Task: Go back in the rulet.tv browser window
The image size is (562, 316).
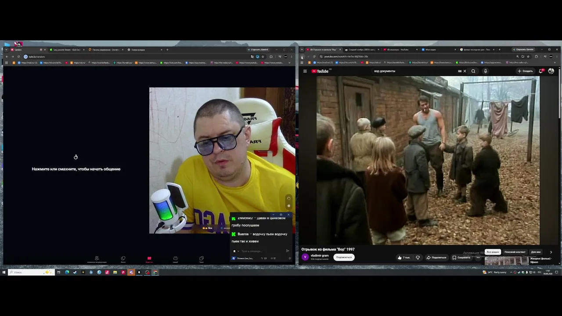Action: point(7,57)
